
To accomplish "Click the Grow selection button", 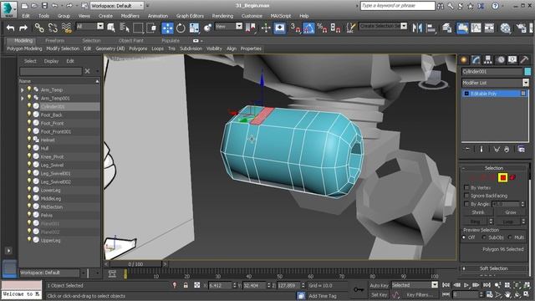I will click(x=511, y=212).
